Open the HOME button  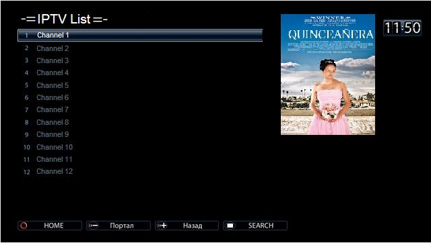pos(50,226)
